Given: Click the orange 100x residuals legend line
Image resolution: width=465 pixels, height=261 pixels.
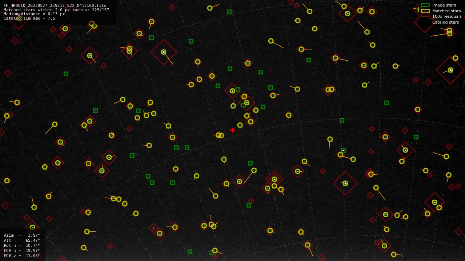Looking at the screenshot, I should click(425, 16).
